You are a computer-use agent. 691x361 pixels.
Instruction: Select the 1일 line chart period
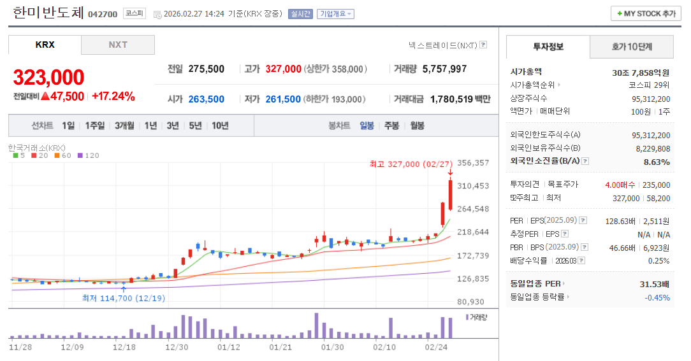click(68, 126)
